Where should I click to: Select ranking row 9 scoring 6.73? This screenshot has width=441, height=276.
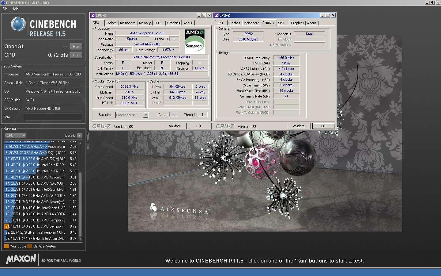(41, 153)
